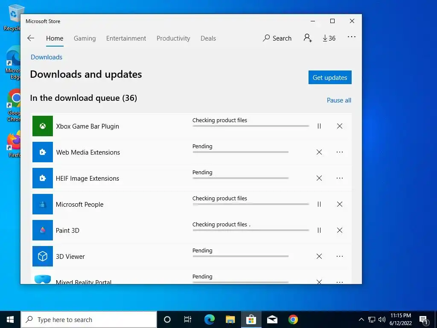
Task: Show hidden system tray icons
Action: (x=361, y=319)
